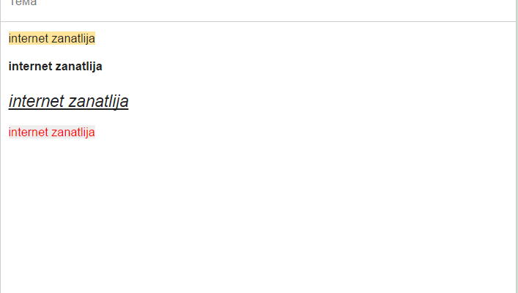Click the italic underlined word "zanatlija"
The height and width of the screenshot is (293, 518).
(98, 101)
